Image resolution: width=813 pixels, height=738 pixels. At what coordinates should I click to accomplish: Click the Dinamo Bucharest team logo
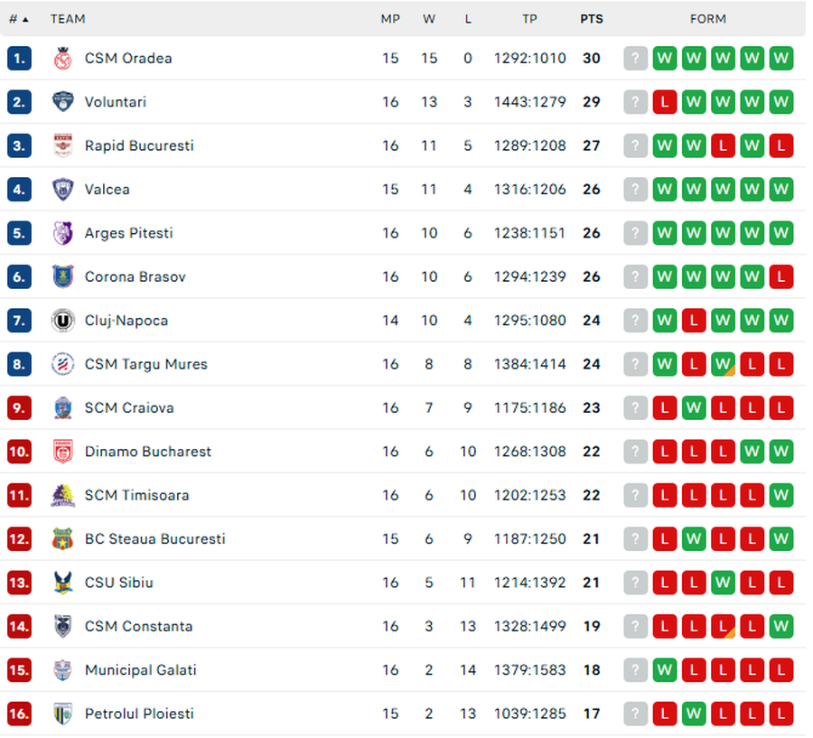click(x=62, y=452)
